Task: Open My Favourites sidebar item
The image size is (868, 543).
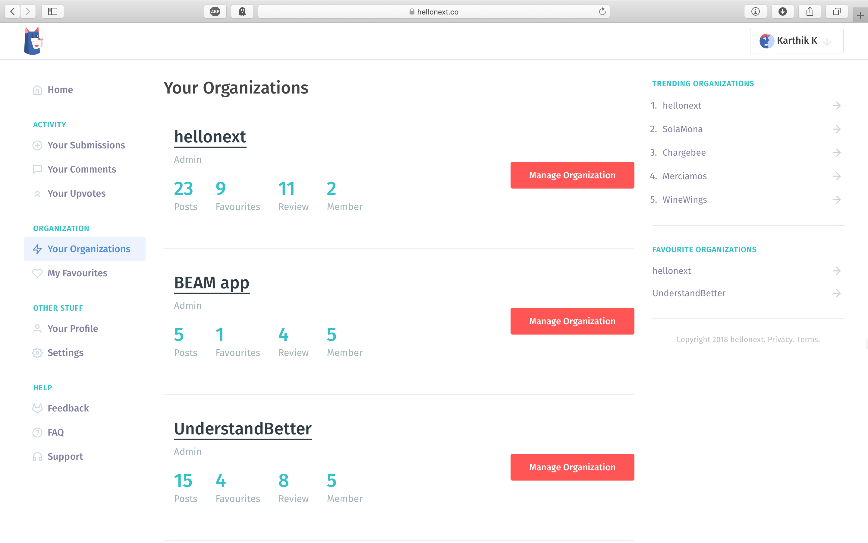Action: coord(77,273)
